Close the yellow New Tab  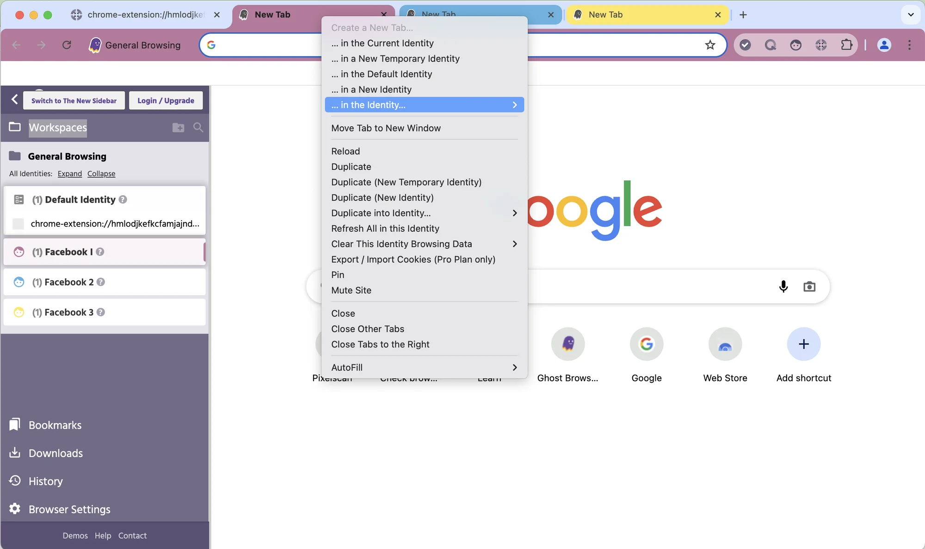(718, 15)
